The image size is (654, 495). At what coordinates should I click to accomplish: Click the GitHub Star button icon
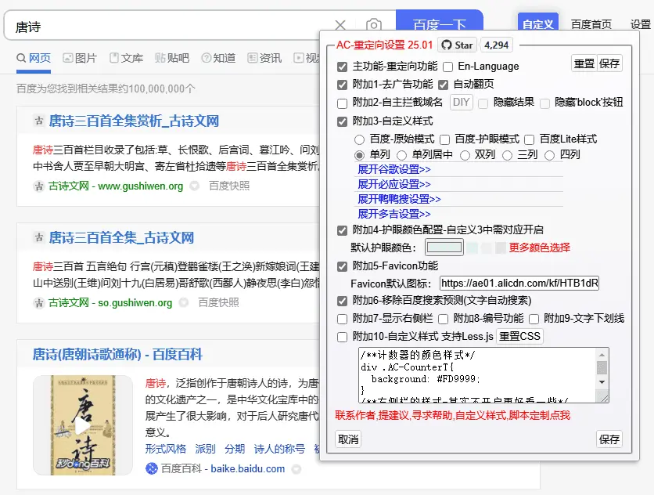click(458, 45)
